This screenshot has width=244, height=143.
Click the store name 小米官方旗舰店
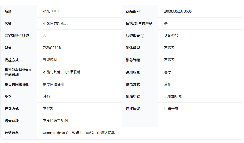tap(55, 23)
